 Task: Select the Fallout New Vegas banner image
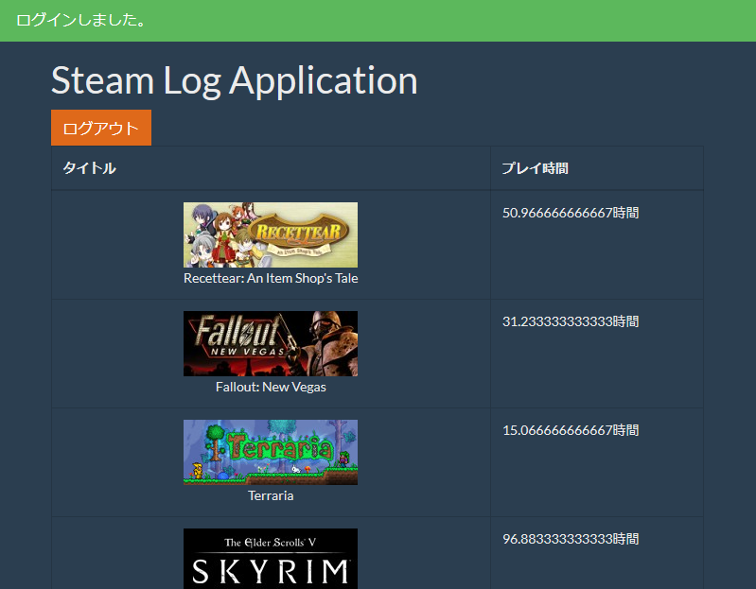coord(271,343)
